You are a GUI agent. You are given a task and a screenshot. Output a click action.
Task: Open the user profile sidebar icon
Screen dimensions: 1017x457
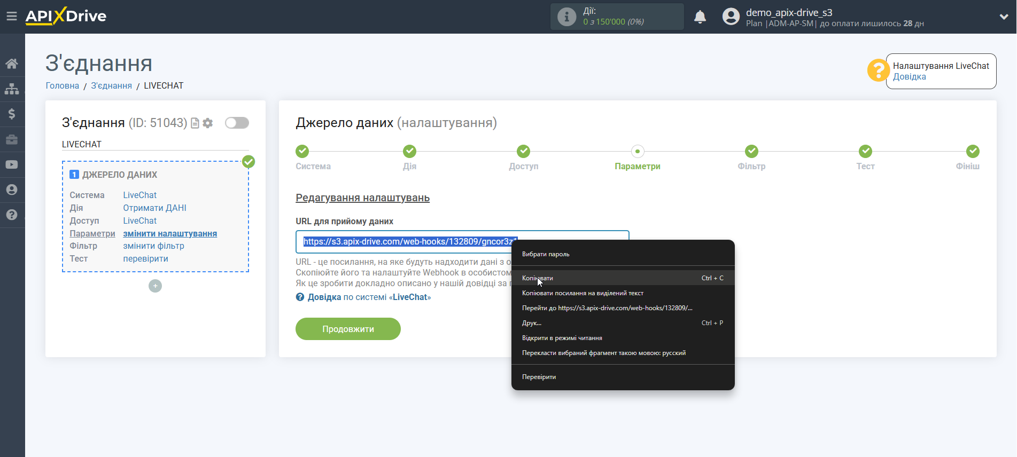pyautogui.click(x=12, y=190)
